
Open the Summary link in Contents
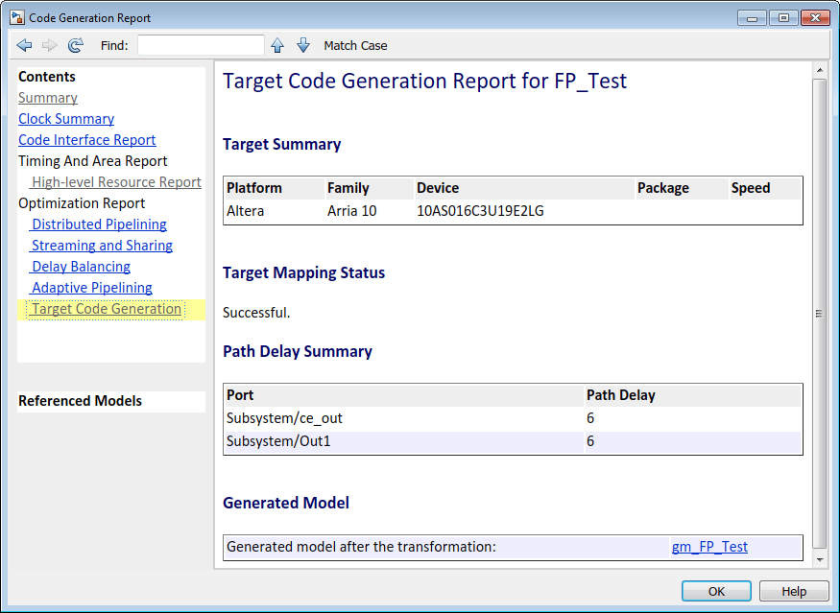[48, 98]
